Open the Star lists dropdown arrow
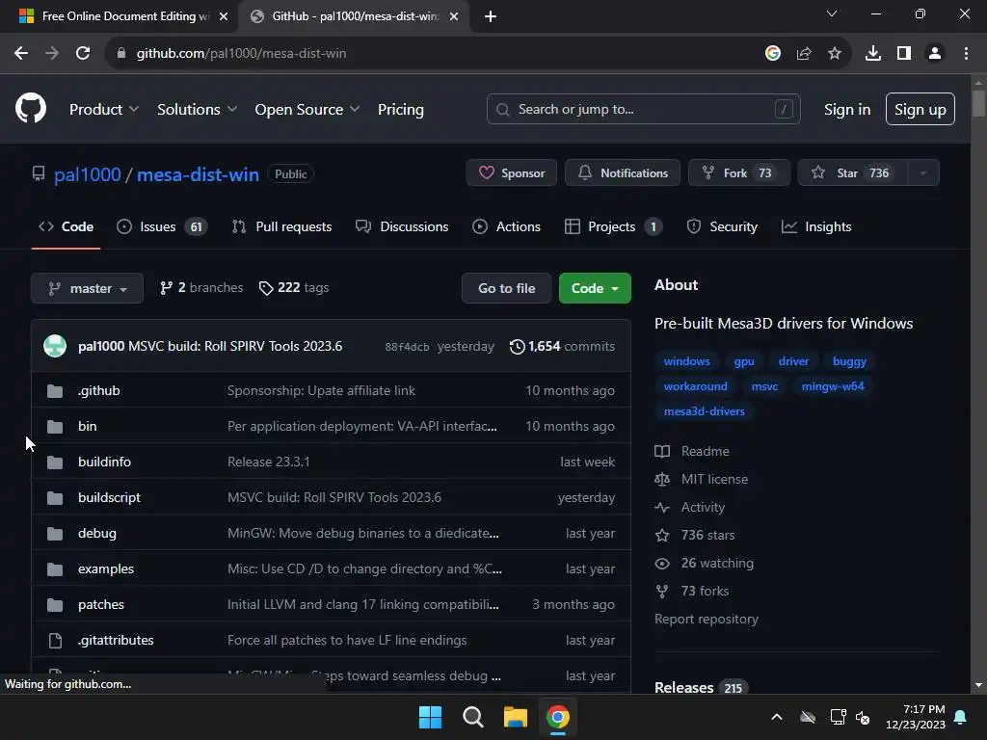Viewport: 987px width, 740px height. pos(922,173)
